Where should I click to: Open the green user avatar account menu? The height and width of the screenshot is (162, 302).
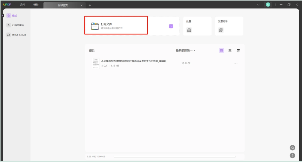tap(268, 5)
